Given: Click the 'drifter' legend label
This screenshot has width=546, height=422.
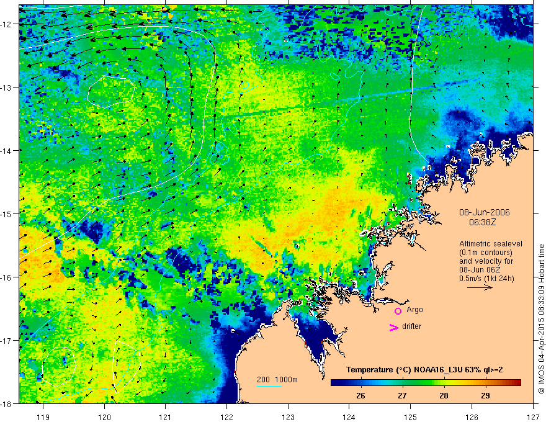Looking at the screenshot, I should 411,326.
